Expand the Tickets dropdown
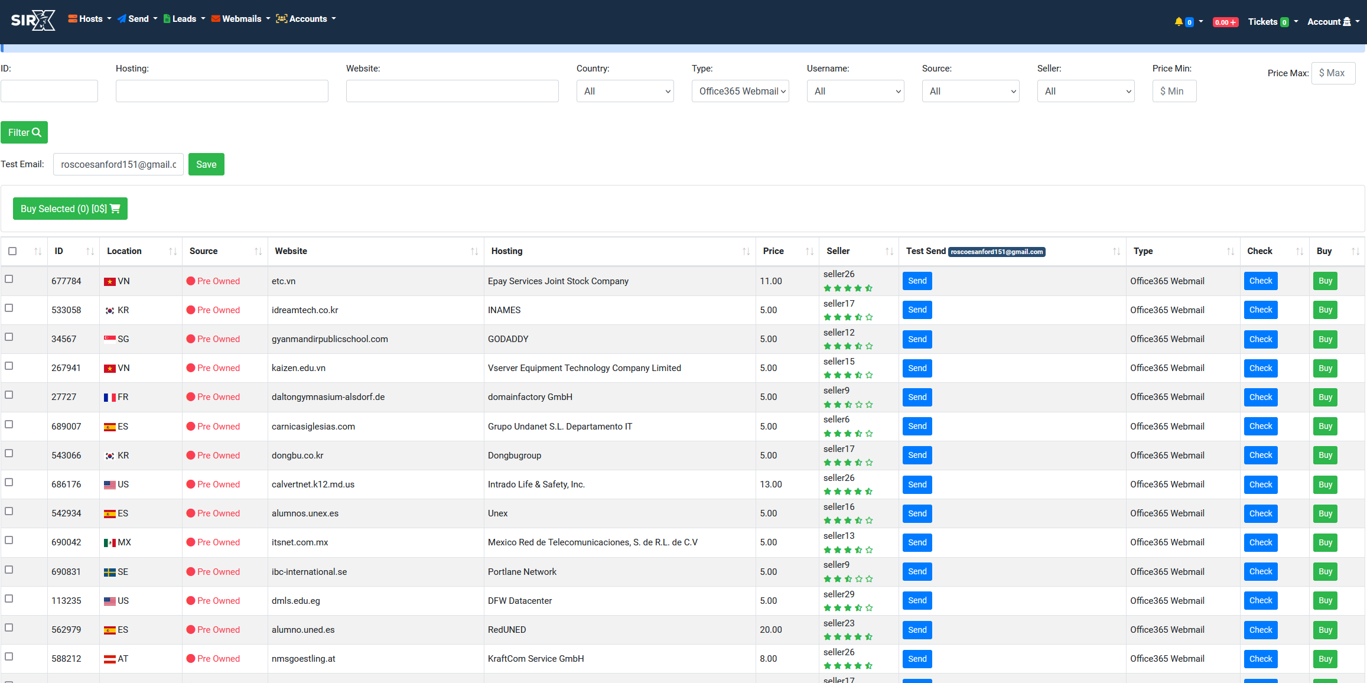Viewport: 1367px width, 683px height. (1272, 22)
